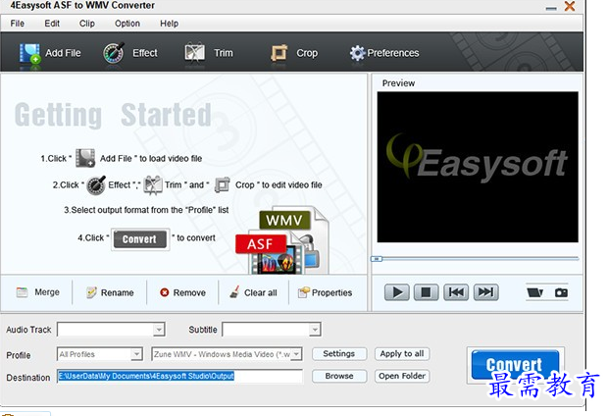Click the Add File toolbar icon
Screen dimensions: 608x416
[x=29, y=53]
